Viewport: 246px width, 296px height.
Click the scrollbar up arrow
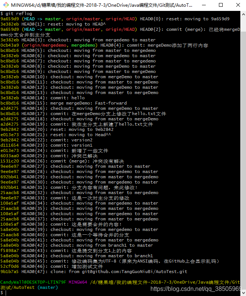pos(243,14)
